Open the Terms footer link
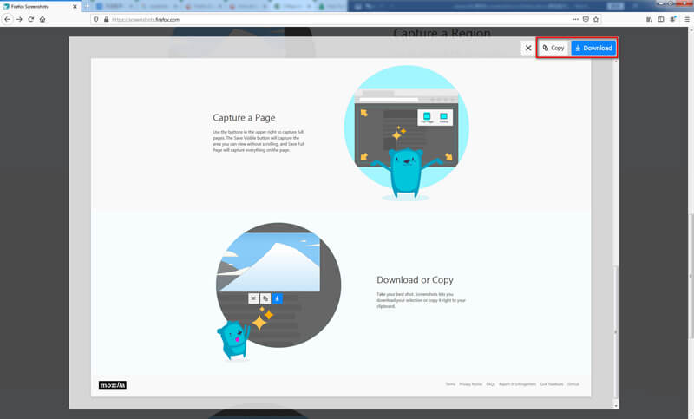Viewport: 694px width, 419px height. click(450, 383)
